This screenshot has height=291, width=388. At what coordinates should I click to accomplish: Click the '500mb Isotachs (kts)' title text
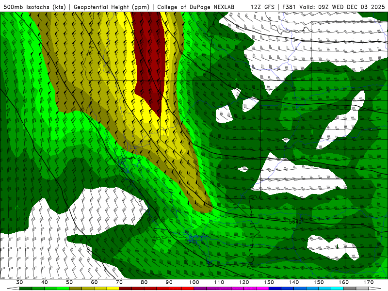tap(34, 7)
